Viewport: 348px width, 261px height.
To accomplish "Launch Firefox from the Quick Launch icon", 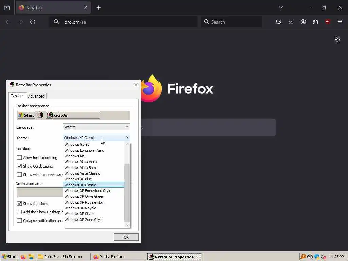I will click(x=23, y=257).
